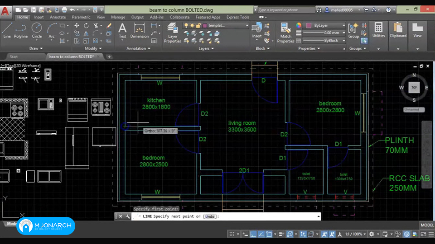The image size is (435, 244).
Task: Click the Erase tool icon
Action: tap(109, 25)
